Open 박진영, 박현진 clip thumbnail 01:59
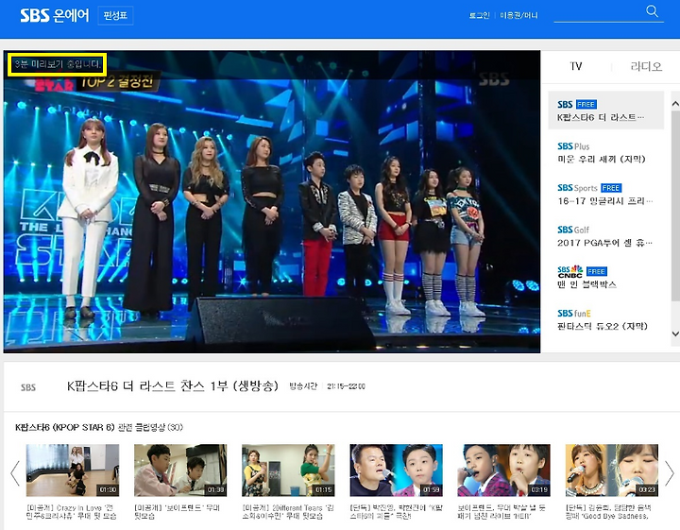The width and height of the screenshot is (680, 530). point(396,470)
